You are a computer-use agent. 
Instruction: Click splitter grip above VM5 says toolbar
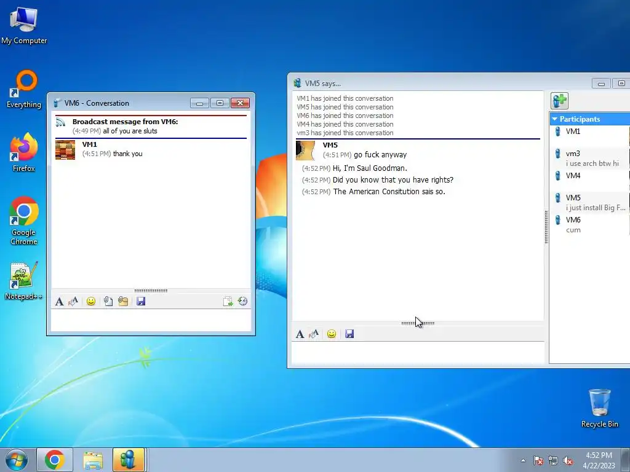(418, 323)
